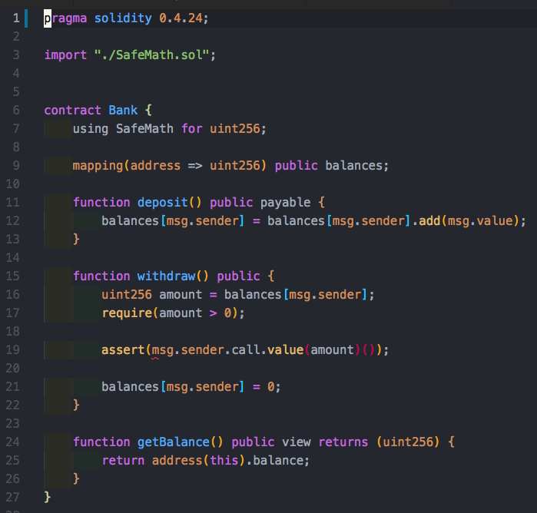Click the getBalance function name
This screenshot has height=513, width=537.
[174, 442]
